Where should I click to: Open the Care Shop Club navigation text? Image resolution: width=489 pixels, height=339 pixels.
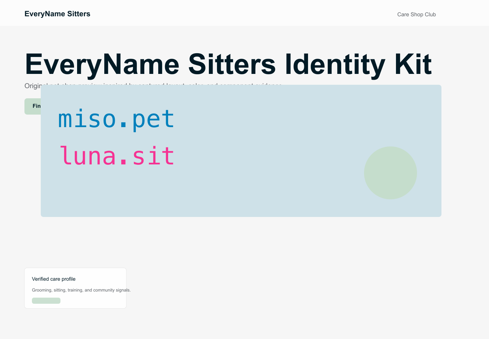416,15
